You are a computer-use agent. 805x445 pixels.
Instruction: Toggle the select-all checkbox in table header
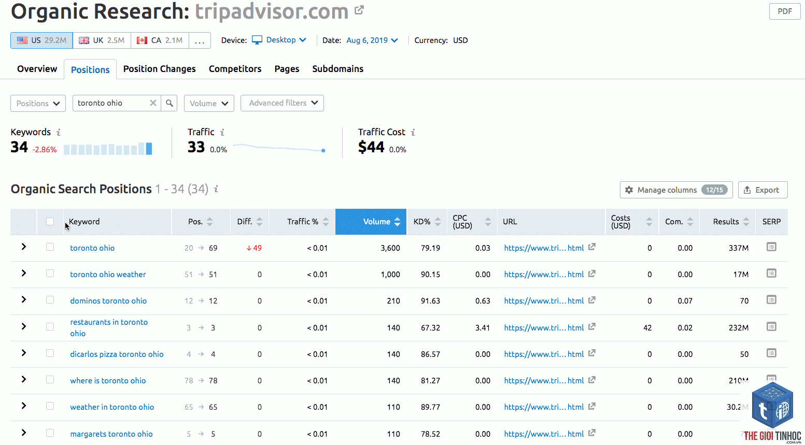pyautogui.click(x=50, y=222)
